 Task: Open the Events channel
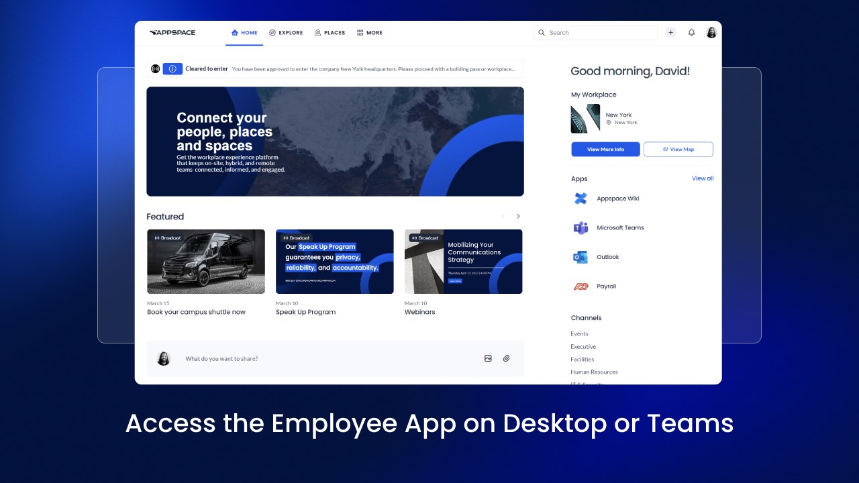579,333
